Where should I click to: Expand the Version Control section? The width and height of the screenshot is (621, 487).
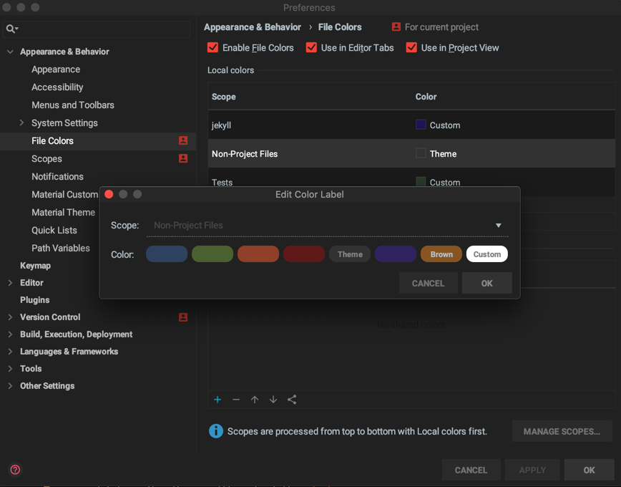(10, 317)
